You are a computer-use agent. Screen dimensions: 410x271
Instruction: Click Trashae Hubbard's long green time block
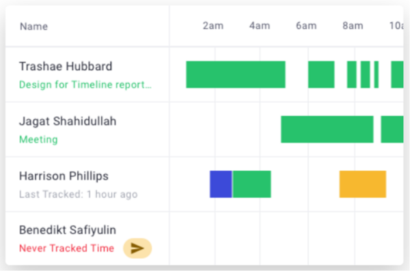coord(236,74)
